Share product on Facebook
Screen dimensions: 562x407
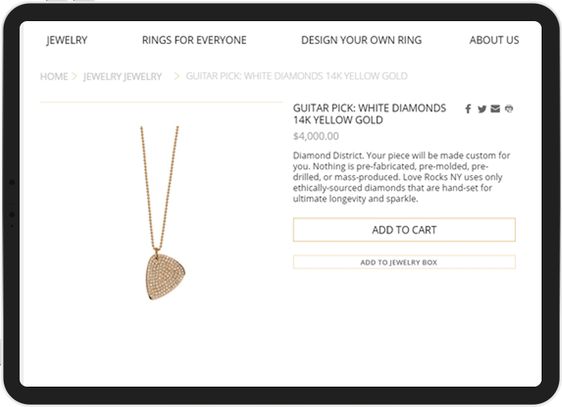tap(468, 109)
